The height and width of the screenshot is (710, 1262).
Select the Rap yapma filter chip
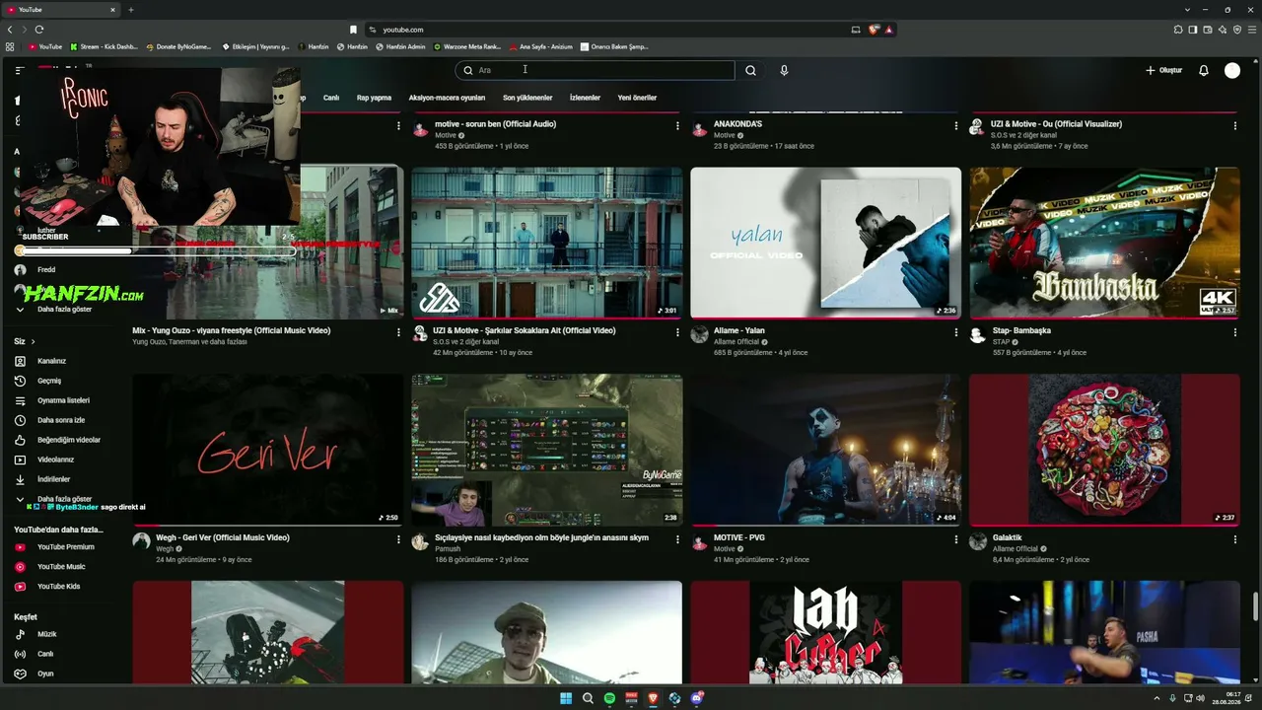coord(374,98)
